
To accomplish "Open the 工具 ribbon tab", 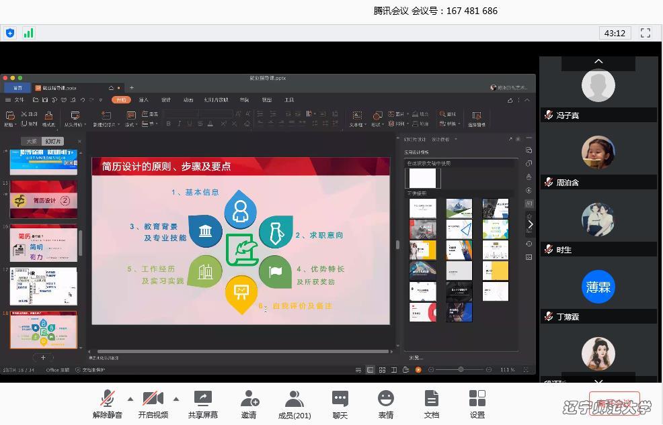I will [x=289, y=100].
